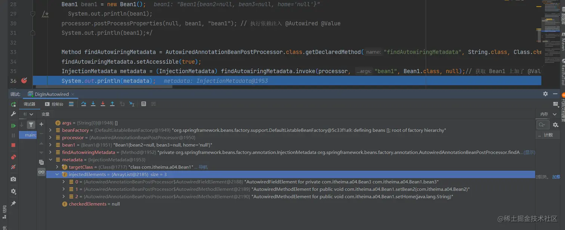Expand the targetClass field node
Viewport: 565px width, 230px height.
pos(57,167)
